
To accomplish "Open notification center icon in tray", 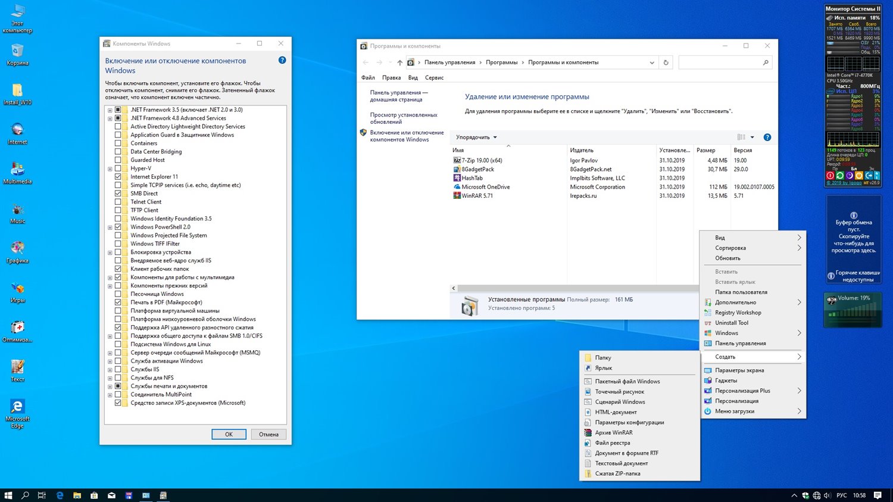I will [878, 495].
